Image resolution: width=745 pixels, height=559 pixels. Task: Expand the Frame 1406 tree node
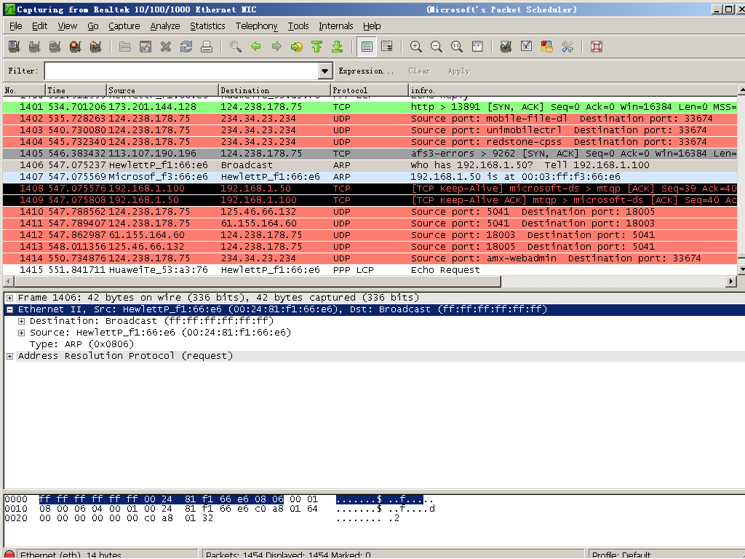tap(9, 298)
